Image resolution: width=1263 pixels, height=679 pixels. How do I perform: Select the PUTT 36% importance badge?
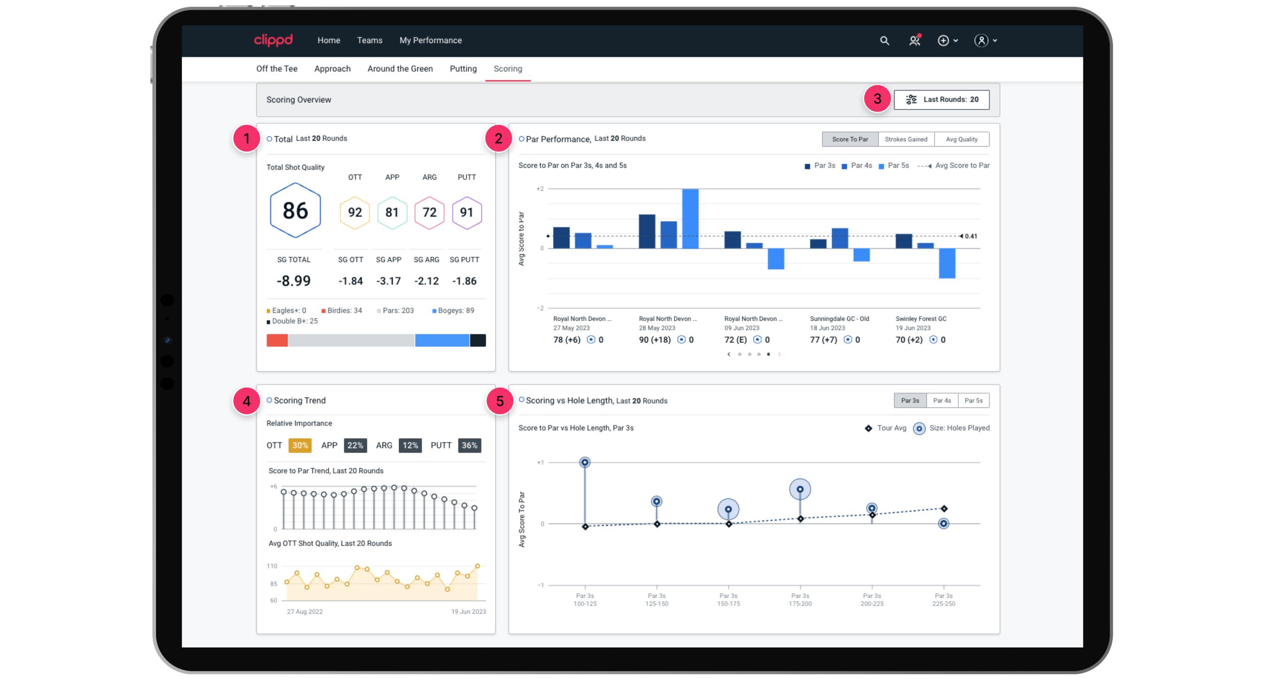[x=469, y=445]
